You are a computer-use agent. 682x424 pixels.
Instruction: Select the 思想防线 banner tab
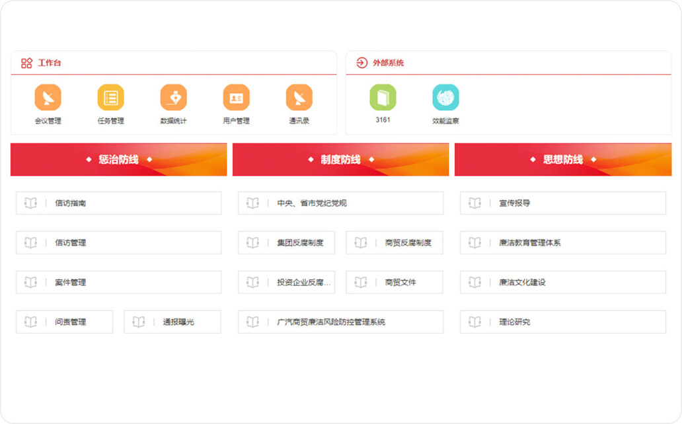pyautogui.click(x=562, y=160)
